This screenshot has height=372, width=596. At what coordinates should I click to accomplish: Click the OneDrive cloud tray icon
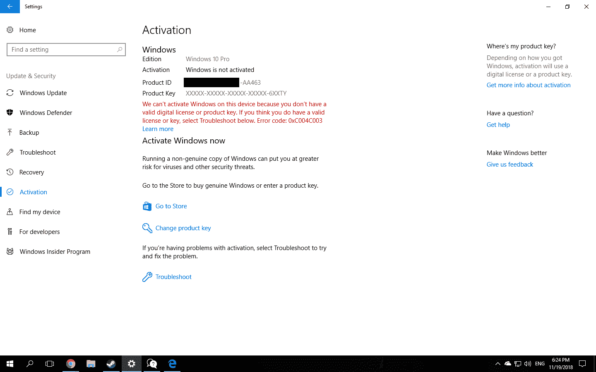[x=508, y=364]
